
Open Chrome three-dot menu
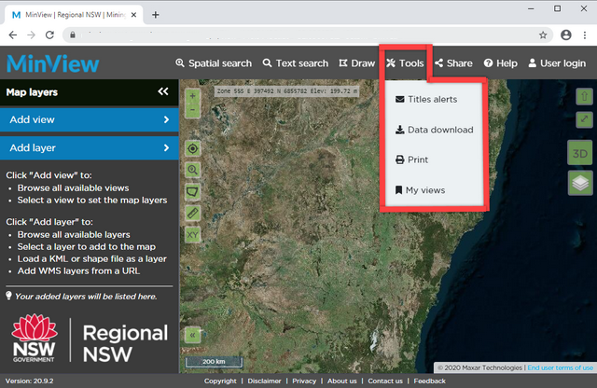click(x=585, y=35)
